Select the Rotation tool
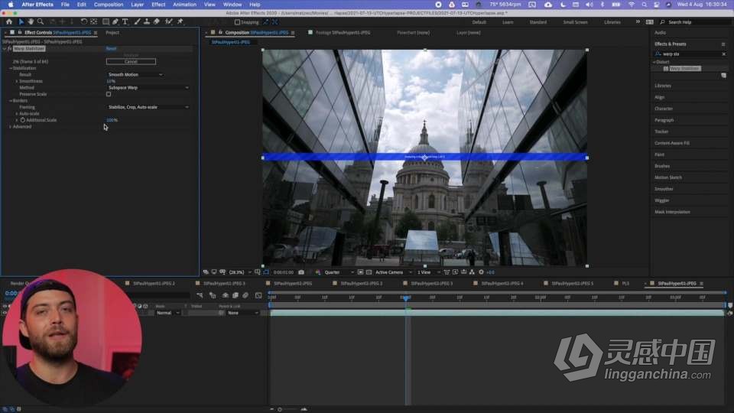 (x=84, y=21)
